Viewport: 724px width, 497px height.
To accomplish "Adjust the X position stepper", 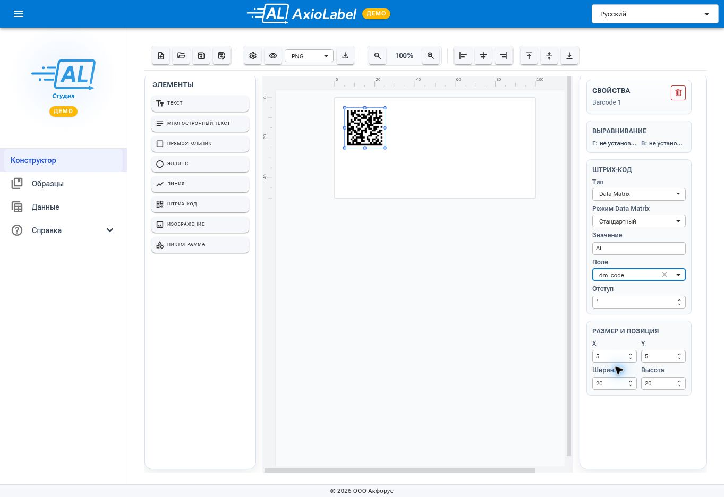I will coord(631,356).
